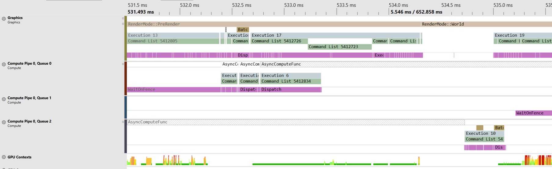The width and height of the screenshot is (552, 169).
Task: Click the long green GPU Contexts bar under 533.0 ms
Action: [x=312, y=164]
